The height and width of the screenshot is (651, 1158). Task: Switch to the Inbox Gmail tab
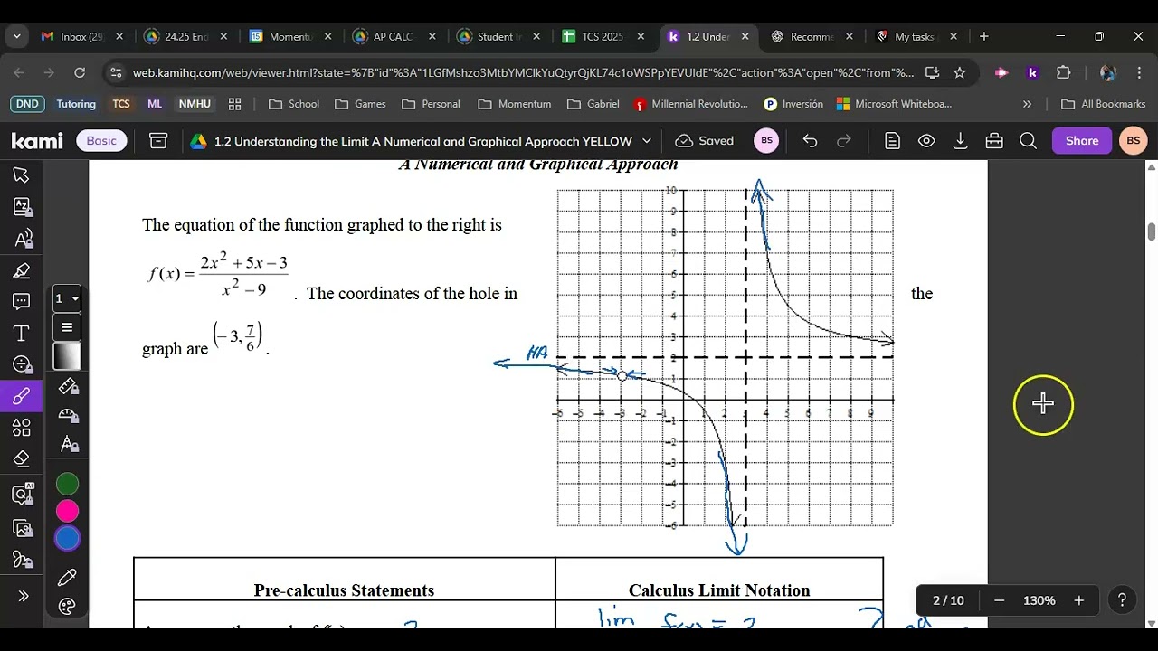[81, 36]
